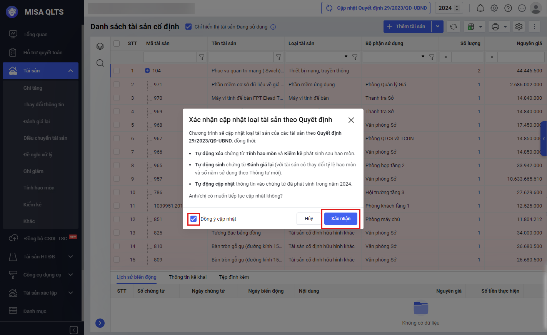Open the Ghi tăng menu item
Image resolution: width=547 pixels, height=335 pixels.
[x=33, y=88]
